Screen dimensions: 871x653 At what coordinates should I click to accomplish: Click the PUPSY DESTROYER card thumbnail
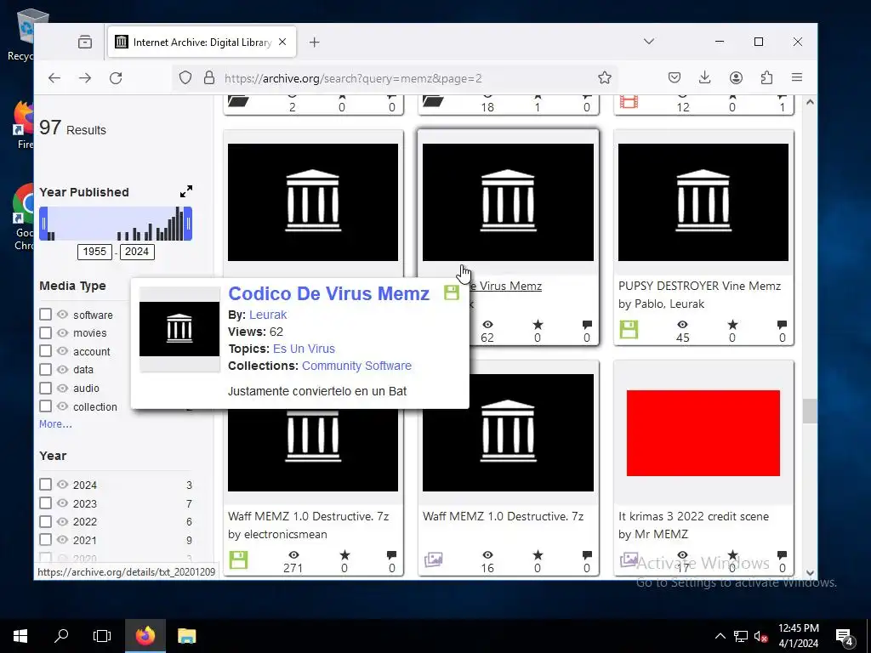click(703, 202)
